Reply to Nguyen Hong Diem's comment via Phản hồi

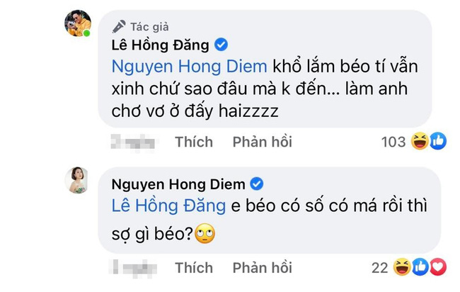click(x=262, y=267)
